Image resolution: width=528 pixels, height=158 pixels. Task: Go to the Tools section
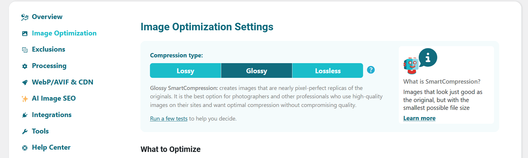pyautogui.click(x=40, y=131)
